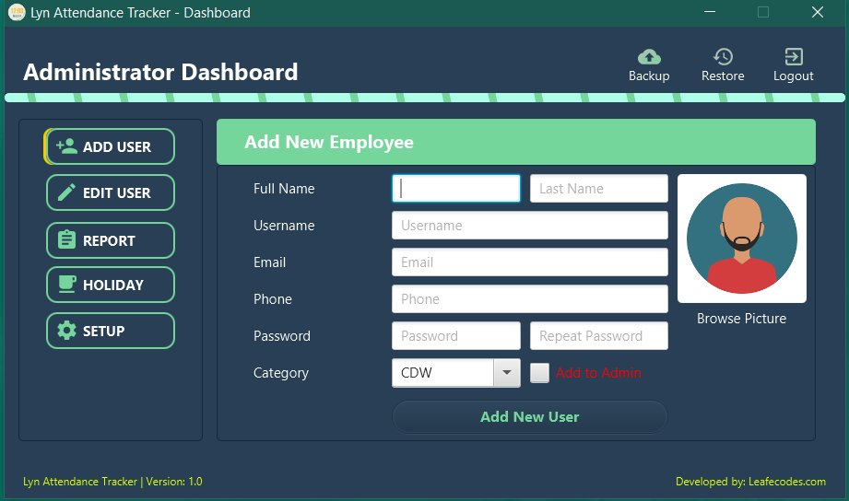The width and height of the screenshot is (849, 501).
Task: Close the Lyn Attendance Tracker window
Action: pyautogui.click(x=818, y=12)
